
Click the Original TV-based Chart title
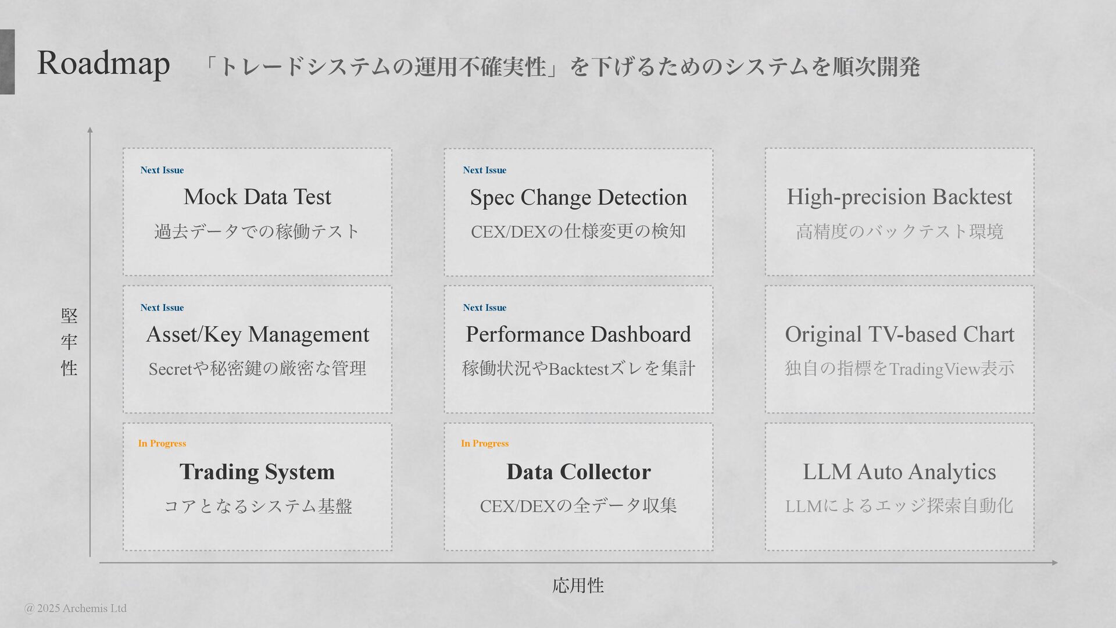pyautogui.click(x=899, y=334)
